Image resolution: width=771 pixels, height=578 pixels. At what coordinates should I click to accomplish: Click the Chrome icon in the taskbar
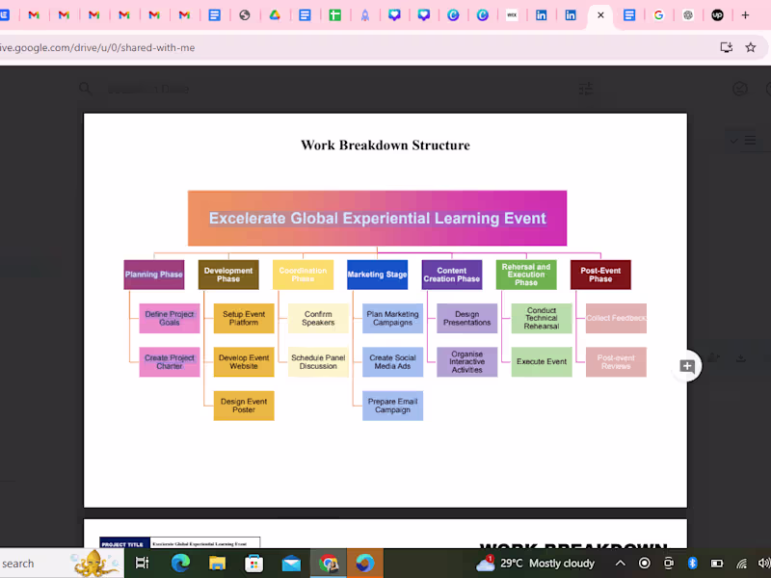(x=329, y=563)
